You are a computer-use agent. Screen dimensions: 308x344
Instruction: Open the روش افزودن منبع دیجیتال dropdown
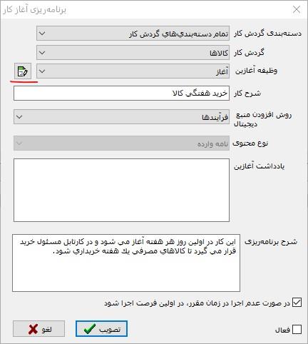pos(121,117)
